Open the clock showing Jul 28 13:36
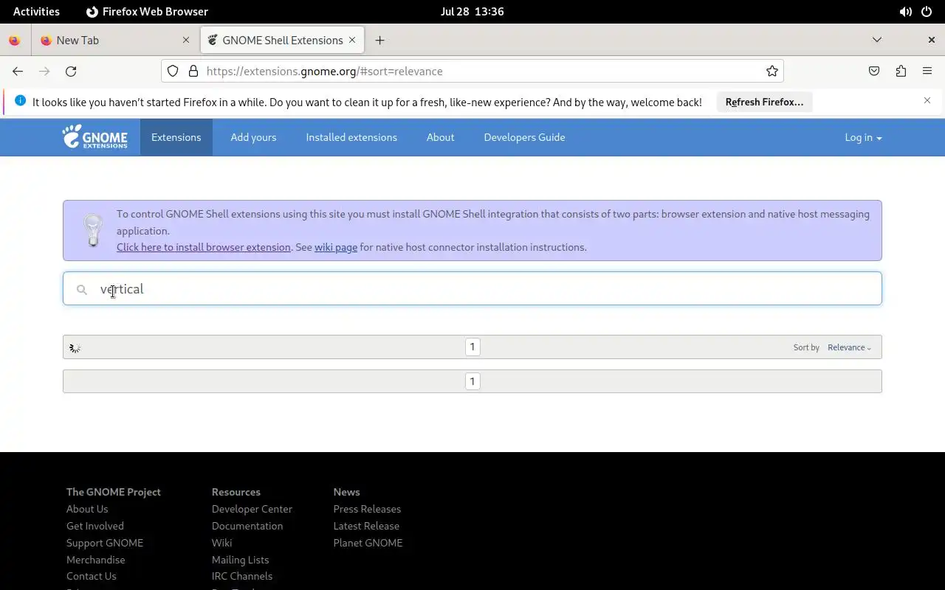This screenshot has width=945, height=590. click(472, 12)
